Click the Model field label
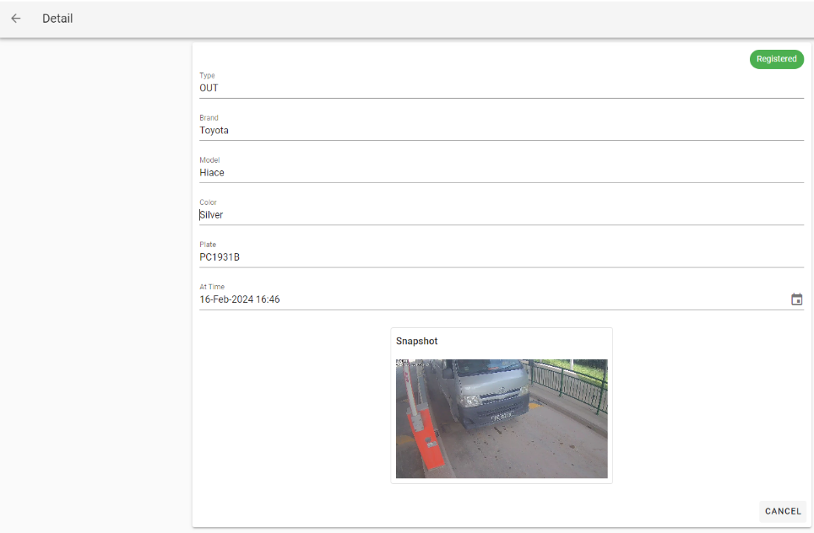The height and width of the screenshot is (533, 814). 209,159
